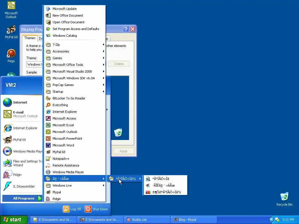Screen dimensions: 299x224
Task: Open Microsoft Word icon
Action: (x=48, y=145)
